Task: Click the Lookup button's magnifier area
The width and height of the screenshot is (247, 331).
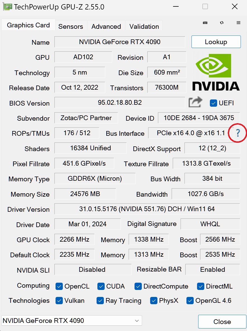Action: click(x=216, y=42)
